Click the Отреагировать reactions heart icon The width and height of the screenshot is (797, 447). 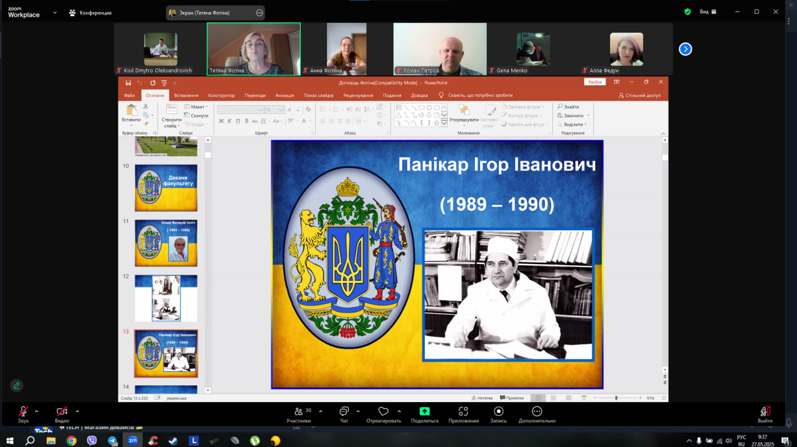click(384, 412)
